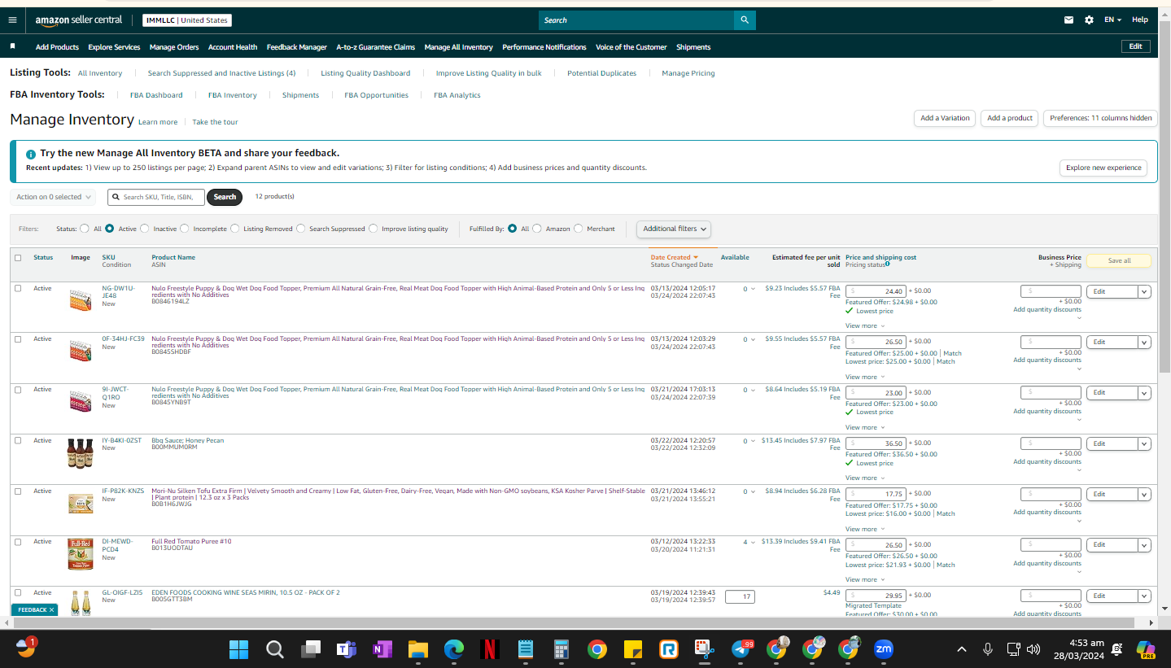The width and height of the screenshot is (1171, 668).
Task: Click the Full Red Tomato Puree product thumbnail
Action: [81, 554]
